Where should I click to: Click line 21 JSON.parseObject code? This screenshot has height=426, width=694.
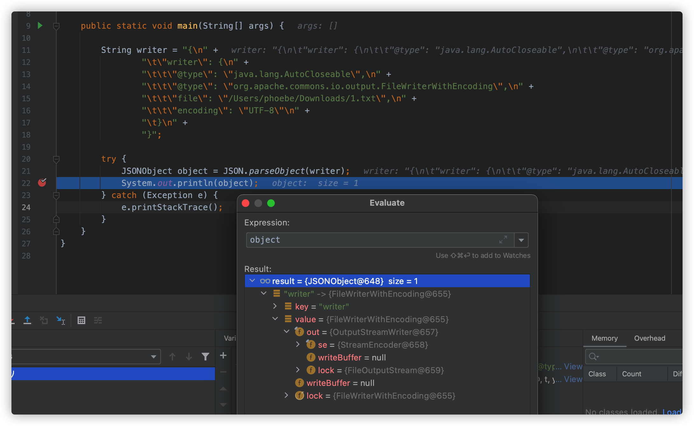[x=235, y=171]
